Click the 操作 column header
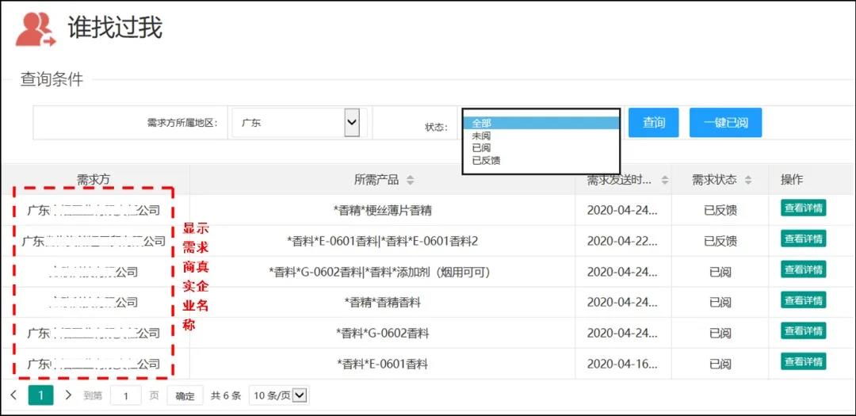856x416 pixels. click(792, 180)
